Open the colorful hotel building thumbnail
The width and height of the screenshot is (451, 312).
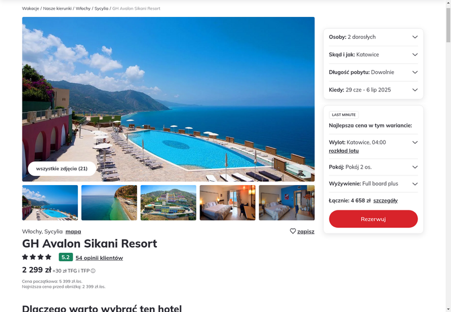click(168, 203)
